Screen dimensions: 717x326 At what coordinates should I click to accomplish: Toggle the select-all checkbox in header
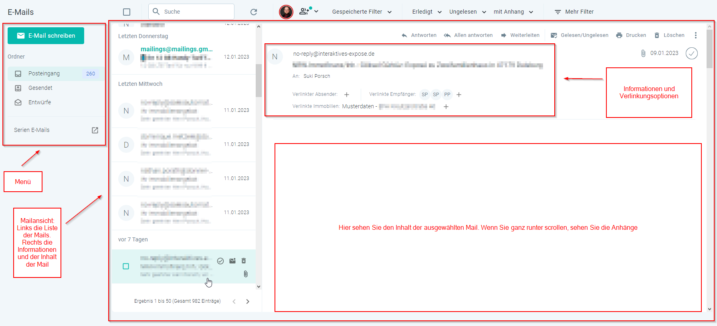coord(127,12)
